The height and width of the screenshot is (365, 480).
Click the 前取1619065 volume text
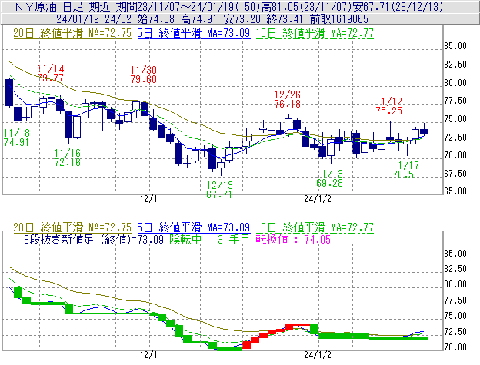(339, 19)
